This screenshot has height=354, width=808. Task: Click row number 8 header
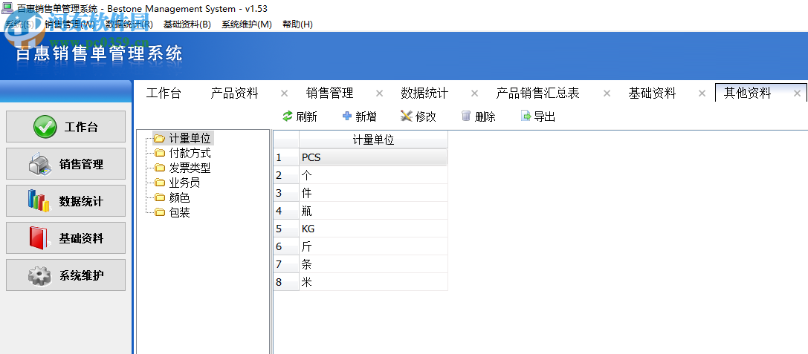click(286, 282)
